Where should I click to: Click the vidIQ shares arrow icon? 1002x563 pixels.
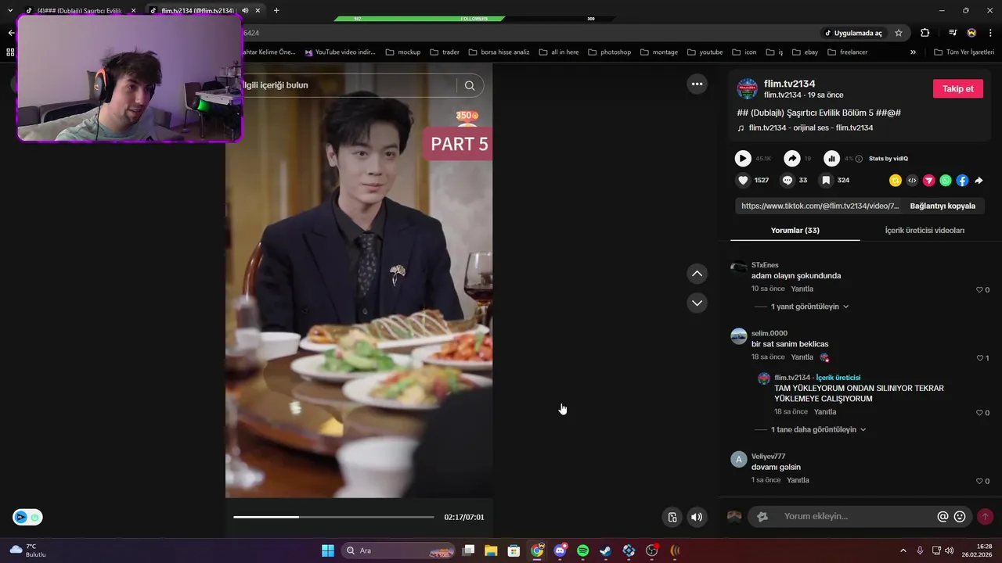pyautogui.click(x=792, y=159)
